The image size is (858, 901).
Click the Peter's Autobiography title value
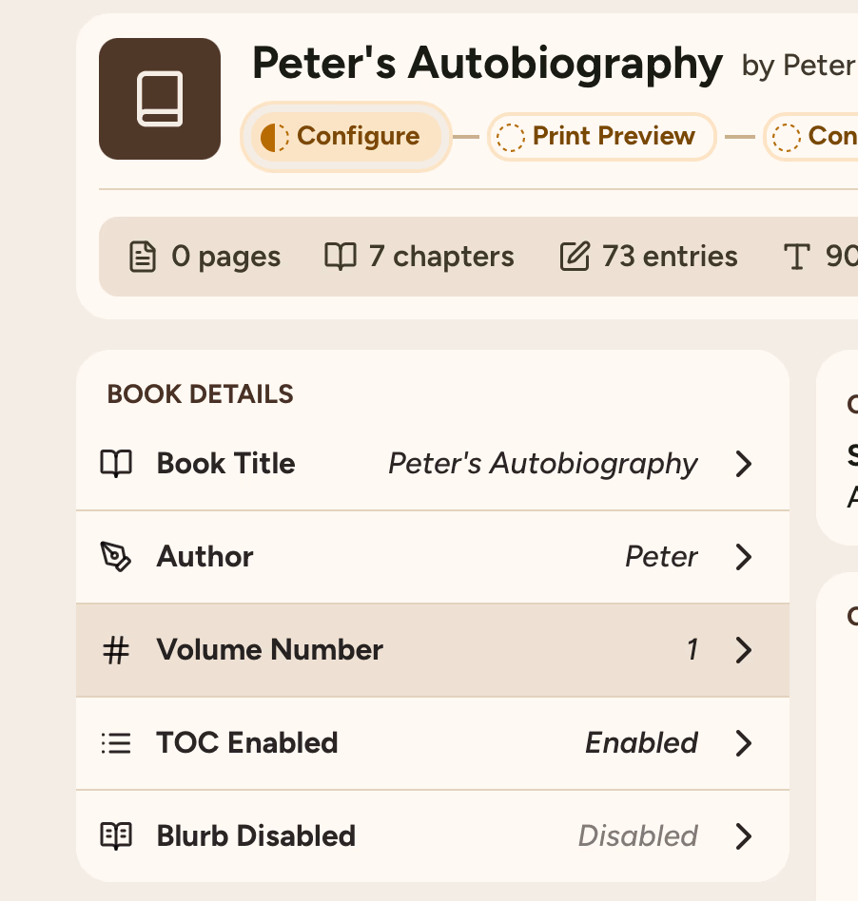tap(542, 464)
